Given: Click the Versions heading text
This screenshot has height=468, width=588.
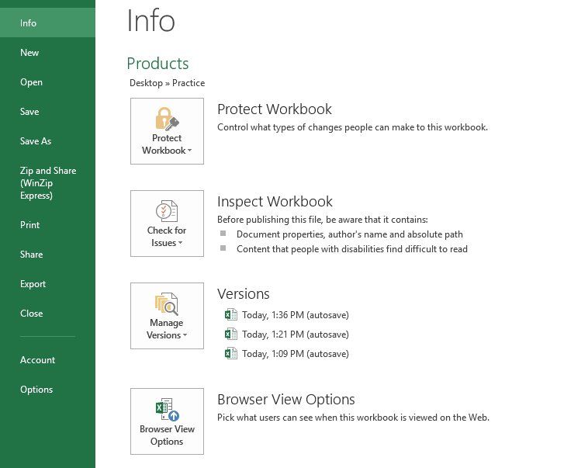Looking at the screenshot, I should (x=244, y=294).
